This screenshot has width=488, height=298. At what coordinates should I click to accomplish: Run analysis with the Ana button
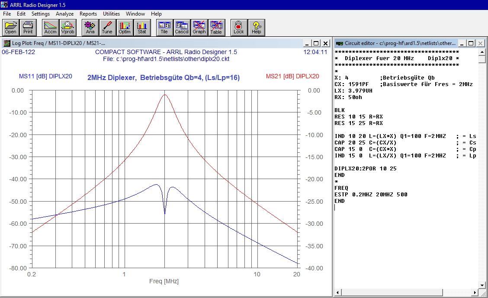pyautogui.click(x=90, y=27)
